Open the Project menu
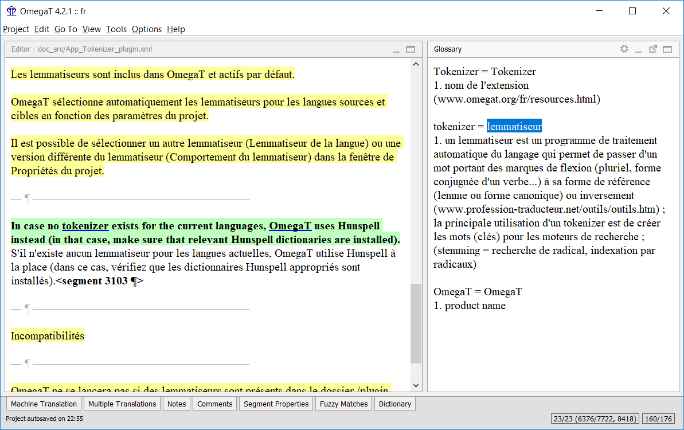The image size is (684, 430). [x=16, y=29]
